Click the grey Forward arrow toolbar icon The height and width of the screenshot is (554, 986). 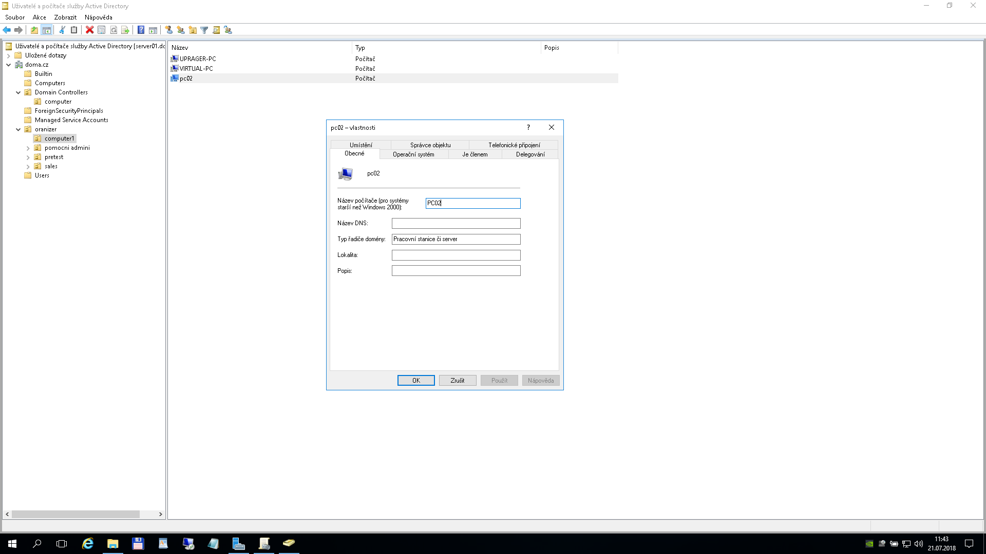click(x=18, y=30)
